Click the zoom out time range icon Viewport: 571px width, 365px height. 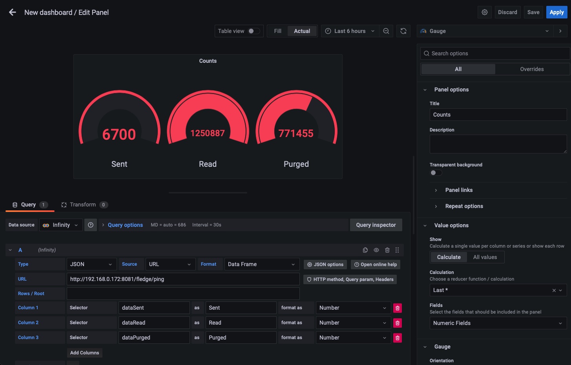[x=386, y=31]
